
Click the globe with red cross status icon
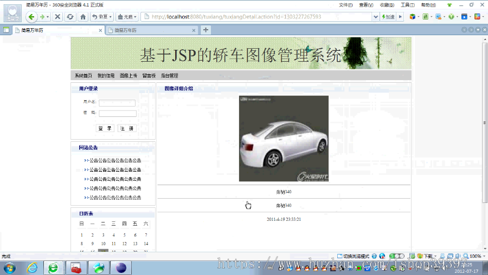pos(382,256)
